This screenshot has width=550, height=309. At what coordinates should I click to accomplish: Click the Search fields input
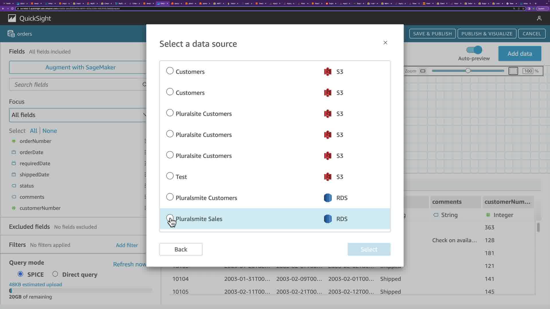coord(76,85)
